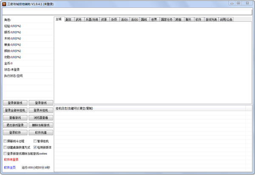The height and width of the screenshot is (175, 255).
Task: Click the 查看游戏 button
Action: click(x=15, y=118)
